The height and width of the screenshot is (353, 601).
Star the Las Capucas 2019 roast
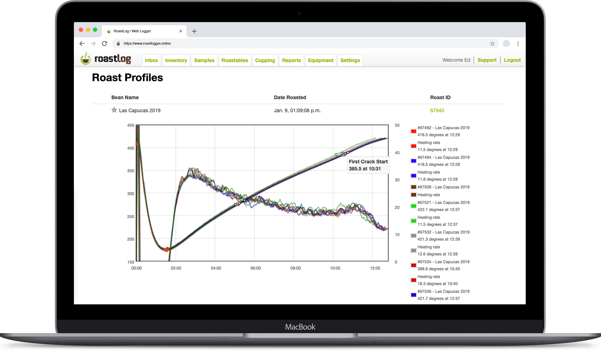[114, 110]
